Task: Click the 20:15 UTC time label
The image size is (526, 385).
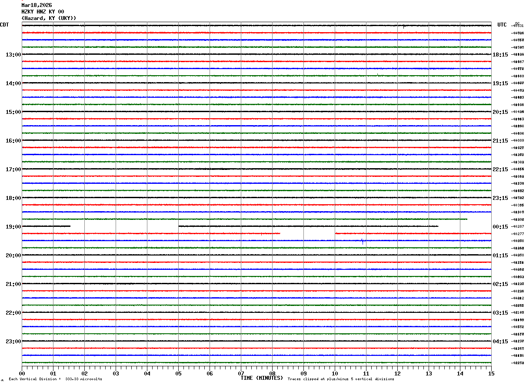Action: (x=500, y=112)
